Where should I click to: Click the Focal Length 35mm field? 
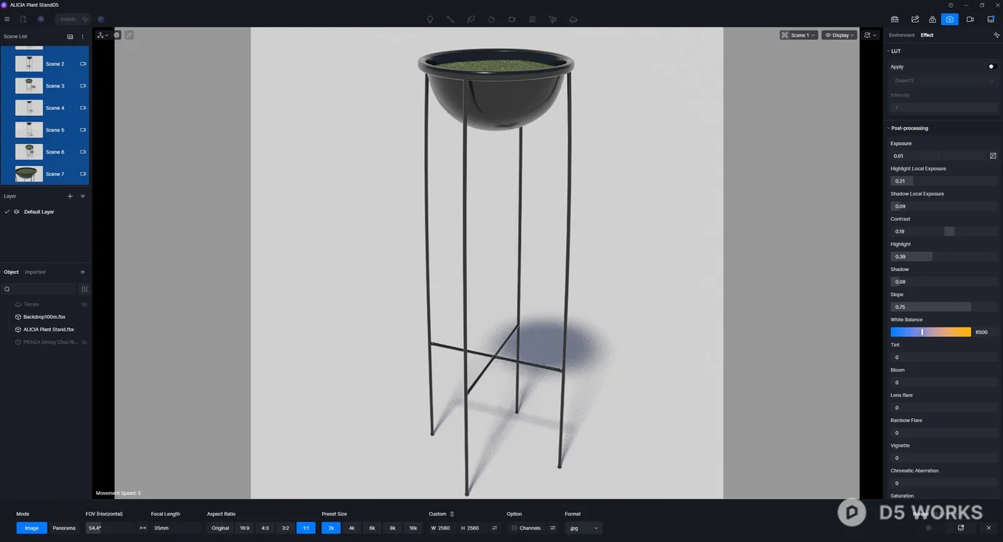coord(176,528)
